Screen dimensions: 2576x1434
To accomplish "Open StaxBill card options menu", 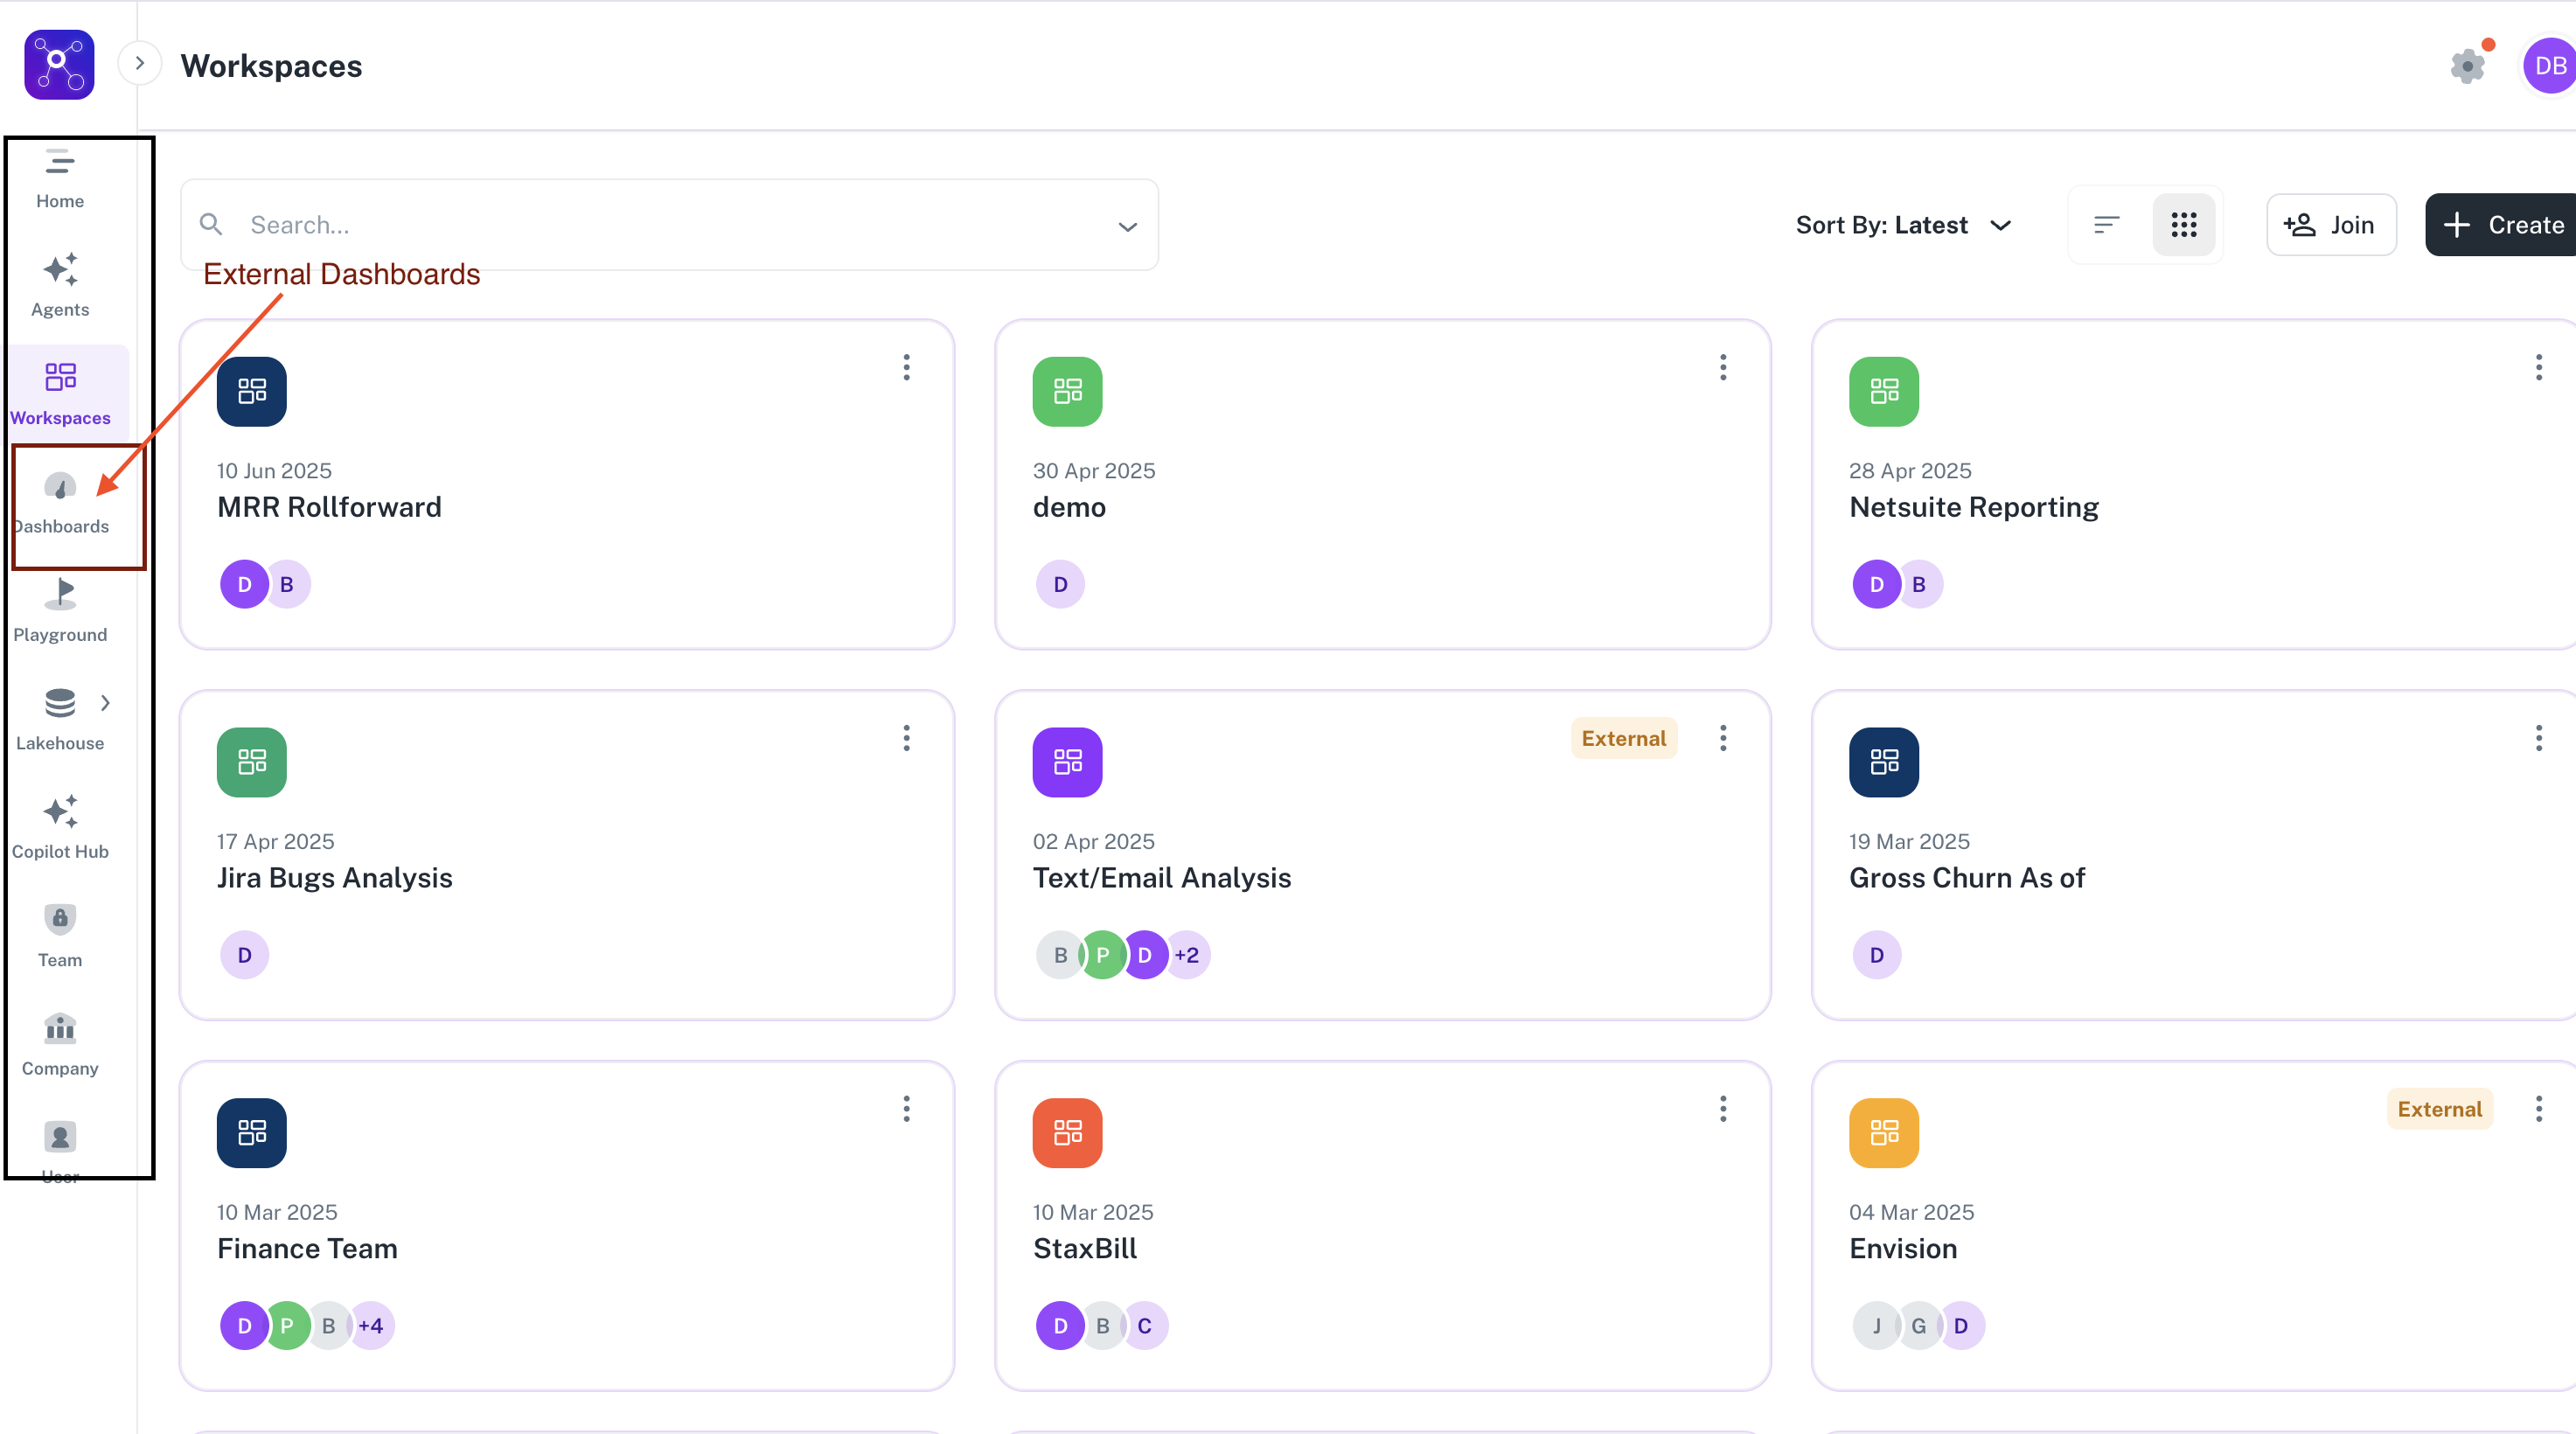I will click(1723, 1108).
